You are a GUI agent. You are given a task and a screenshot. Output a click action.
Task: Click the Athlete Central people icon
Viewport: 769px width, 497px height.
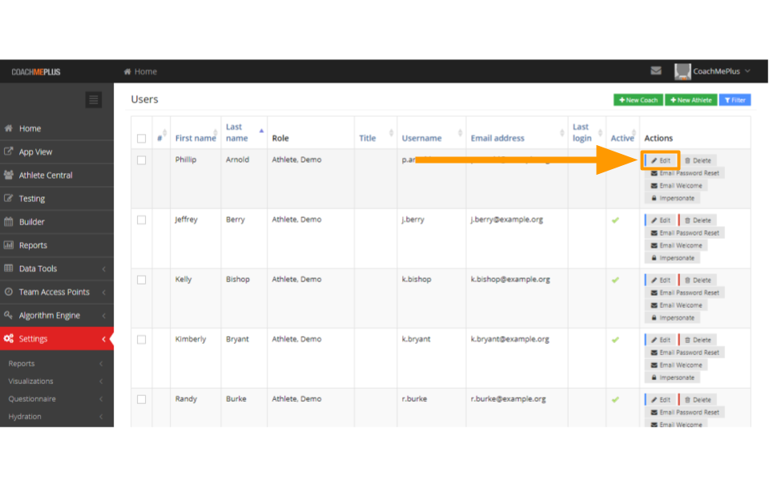click(8, 175)
